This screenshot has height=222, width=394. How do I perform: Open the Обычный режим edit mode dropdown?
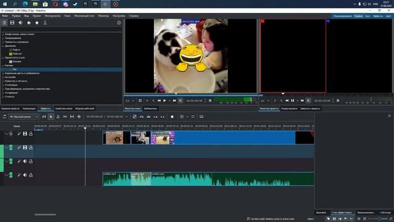24,117
